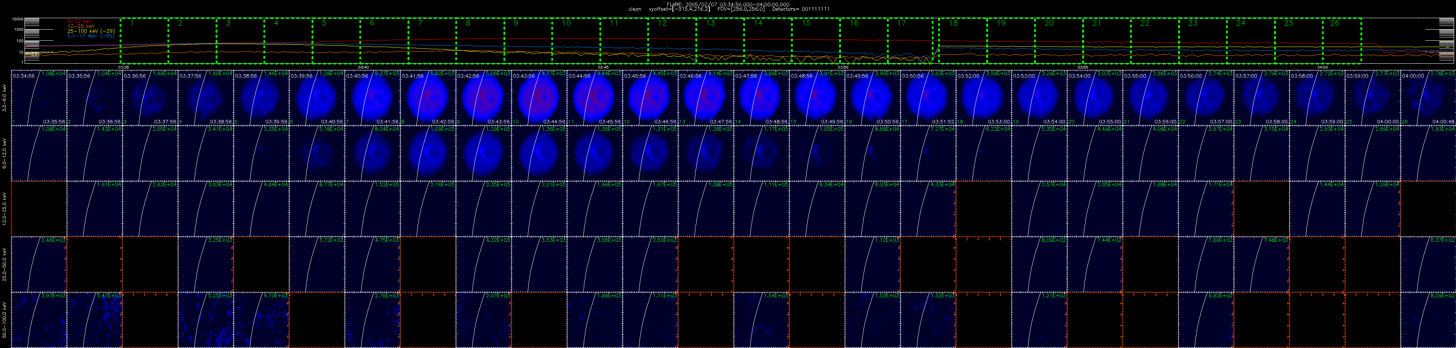
Task: Open the 6.0-12.0 keV image labeled 5.18E+04
Action: tap(316, 153)
